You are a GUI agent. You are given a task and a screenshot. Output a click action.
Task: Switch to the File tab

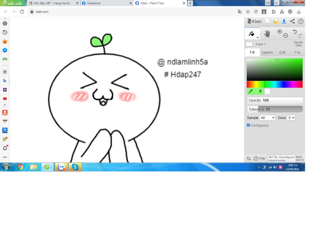(x=297, y=52)
